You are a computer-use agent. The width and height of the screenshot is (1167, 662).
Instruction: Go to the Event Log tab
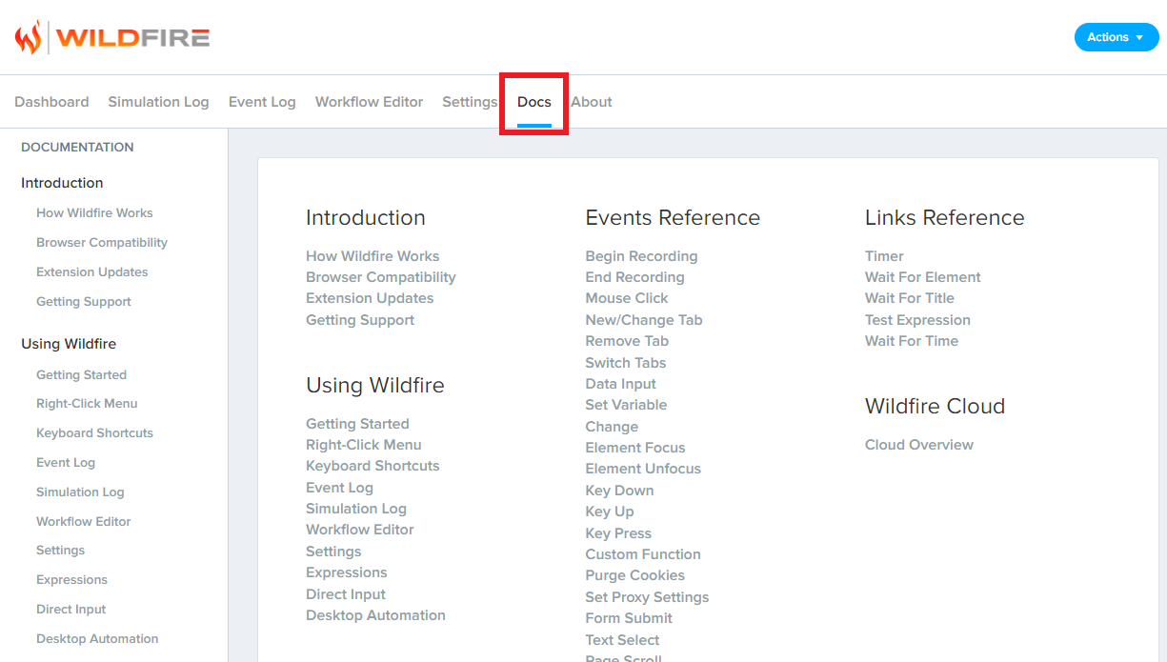pos(262,102)
